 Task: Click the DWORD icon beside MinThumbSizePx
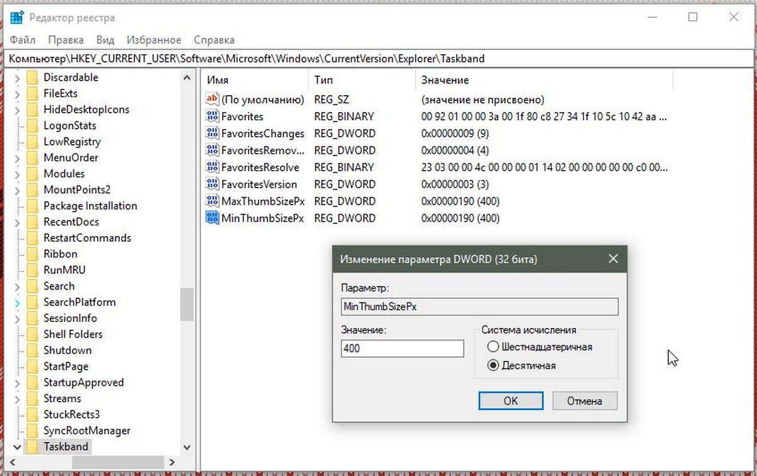(212, 218)
